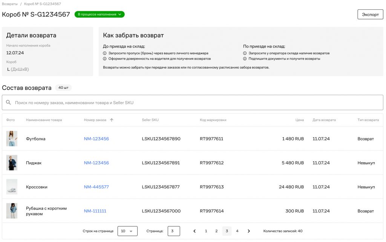Focus the order search field
This screenshot has width=386, height=242.
coord(196,102)
